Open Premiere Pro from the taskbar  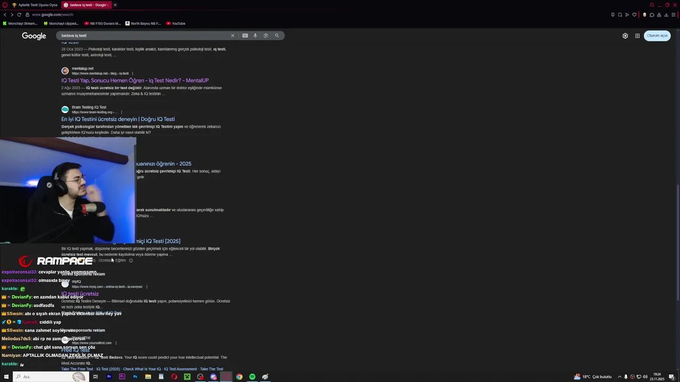109,377
